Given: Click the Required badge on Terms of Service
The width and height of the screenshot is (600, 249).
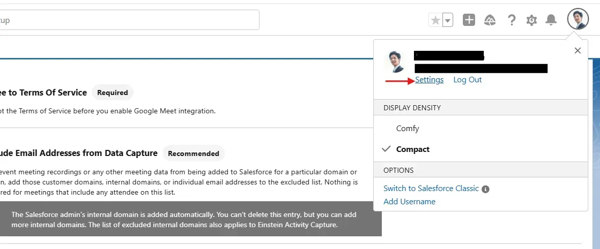Looking at the screenshot, I should [112, 92].
